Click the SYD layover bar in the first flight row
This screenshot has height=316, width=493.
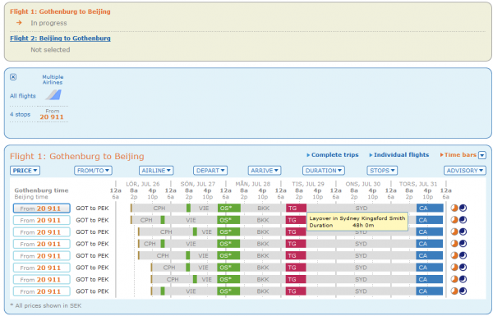tap(362, 208)
